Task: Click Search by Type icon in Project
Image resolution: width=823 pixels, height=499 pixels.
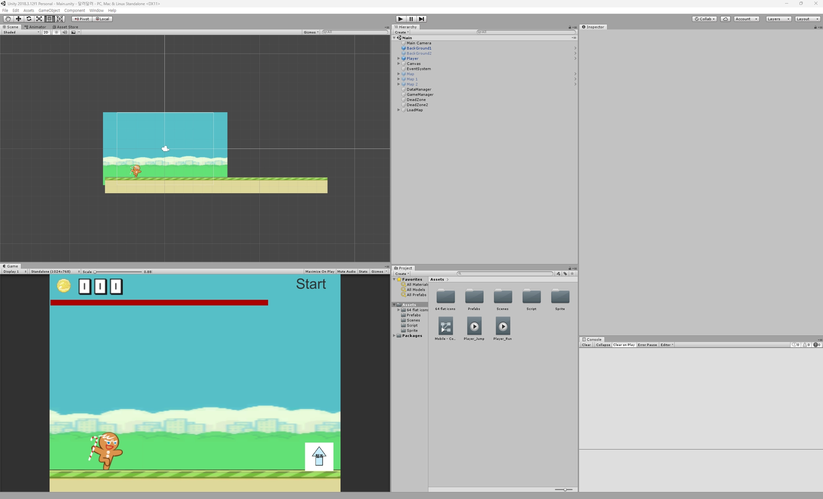Action: [x=558, y=274]
